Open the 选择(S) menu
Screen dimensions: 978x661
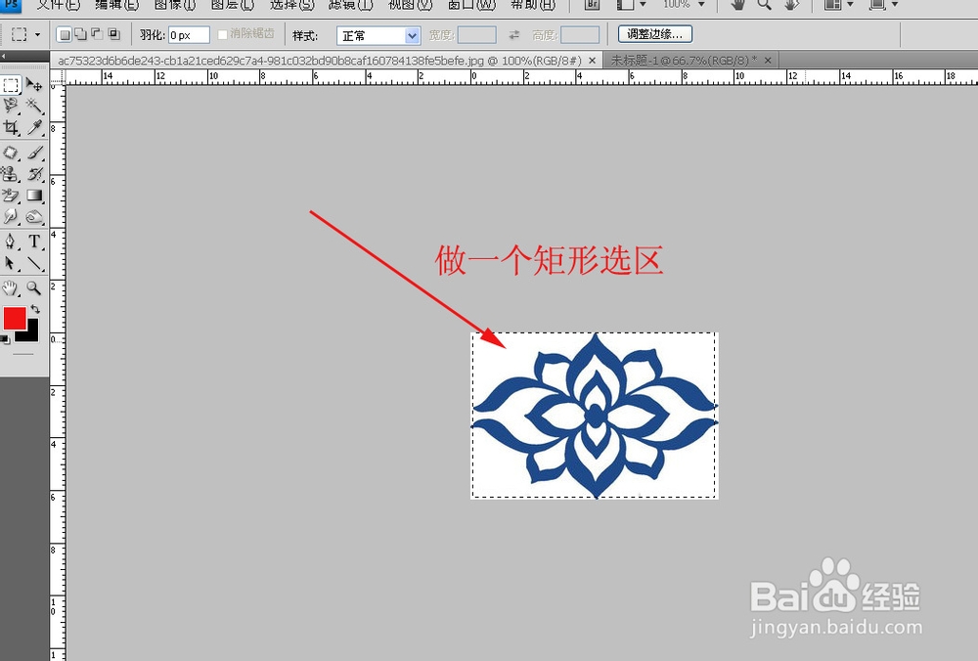(x=291, y=5)
